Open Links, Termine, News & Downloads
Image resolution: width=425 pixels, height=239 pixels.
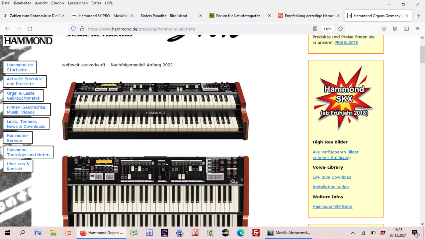click(26, 124)
